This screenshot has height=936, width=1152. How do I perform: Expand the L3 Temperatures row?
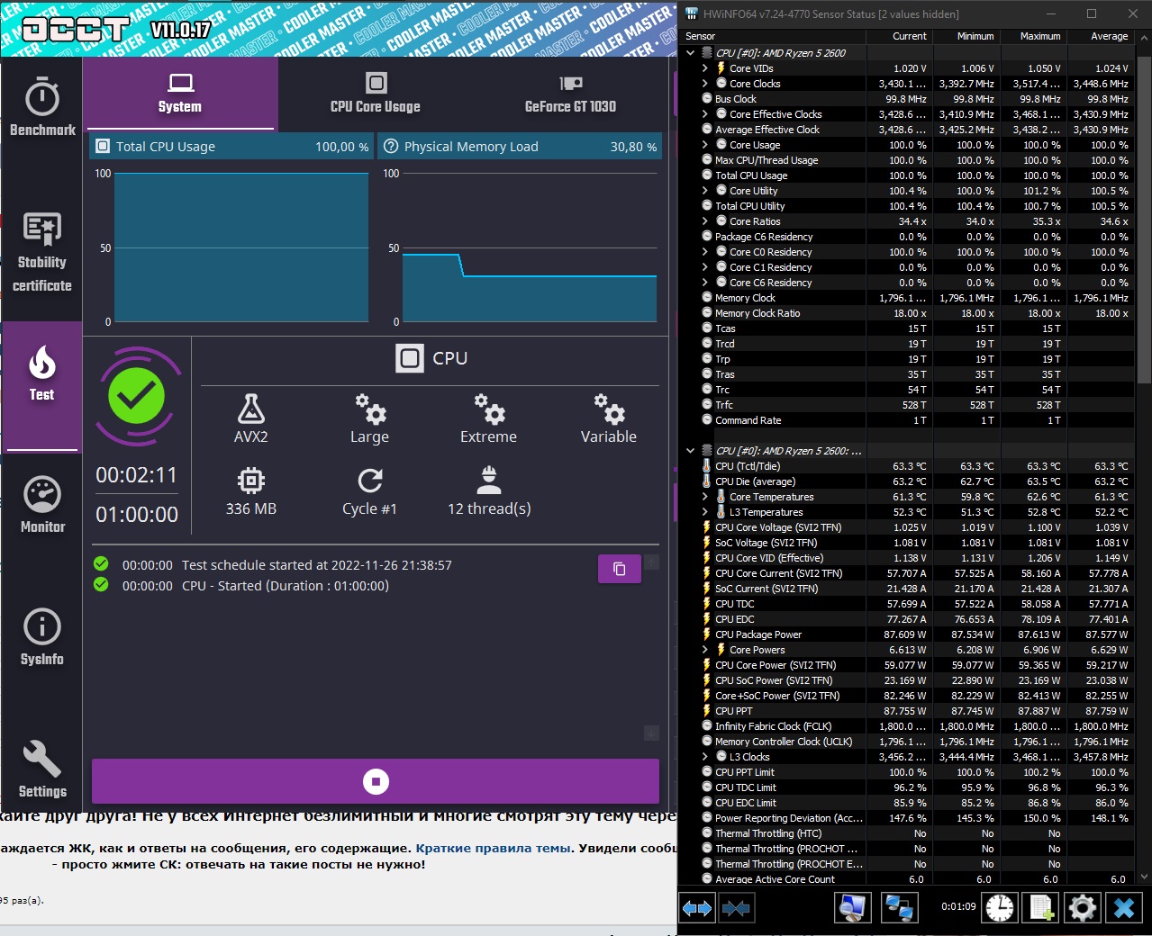[705, 512]
